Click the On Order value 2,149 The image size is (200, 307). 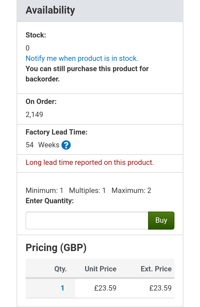34,115
